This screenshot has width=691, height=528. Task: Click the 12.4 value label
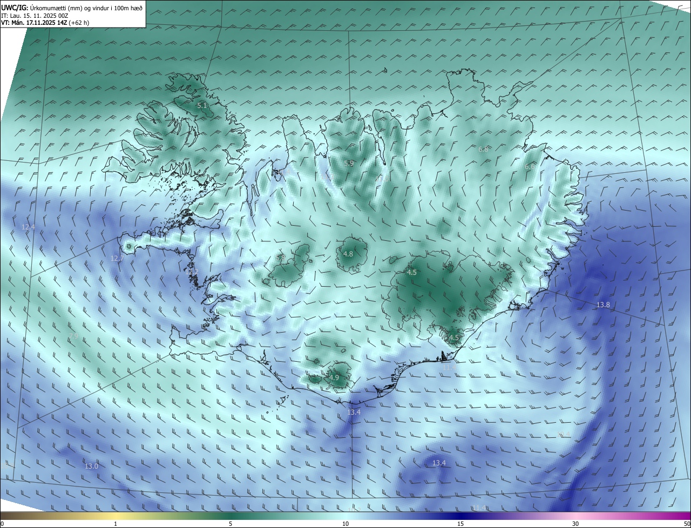(x=28, y=227)
